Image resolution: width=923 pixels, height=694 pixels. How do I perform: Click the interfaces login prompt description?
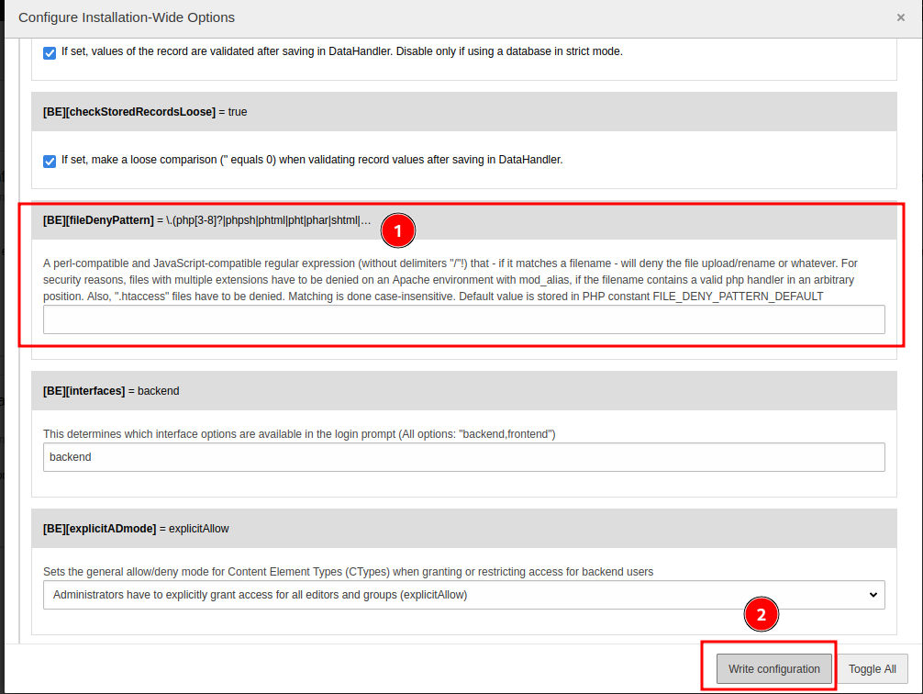(299, 434)
